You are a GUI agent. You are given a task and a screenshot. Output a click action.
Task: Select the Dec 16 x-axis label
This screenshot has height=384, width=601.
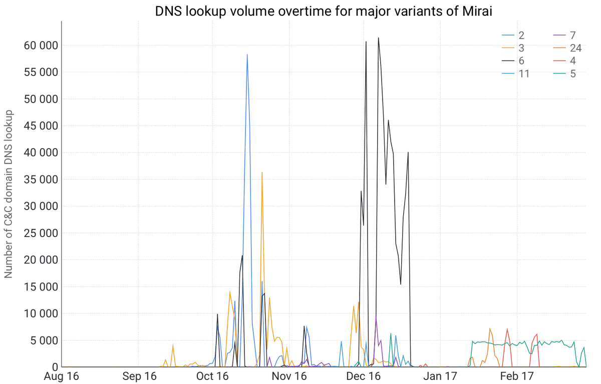pos(364,375)
